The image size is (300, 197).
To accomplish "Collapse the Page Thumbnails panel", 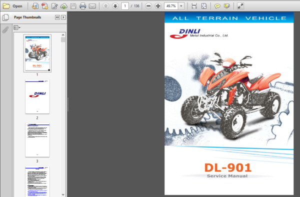I will (x=57, y=17).
